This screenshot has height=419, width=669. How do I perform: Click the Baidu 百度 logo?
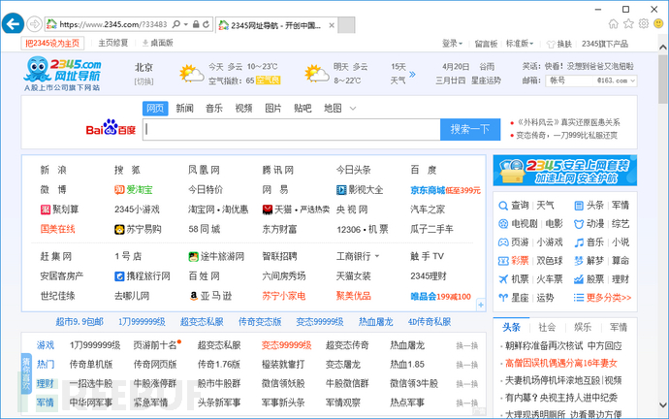coord(111,128)
